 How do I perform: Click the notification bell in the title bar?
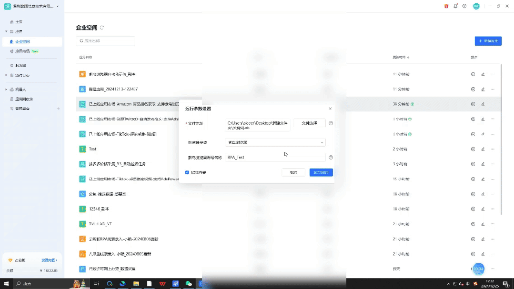click(x=455, y=6)
